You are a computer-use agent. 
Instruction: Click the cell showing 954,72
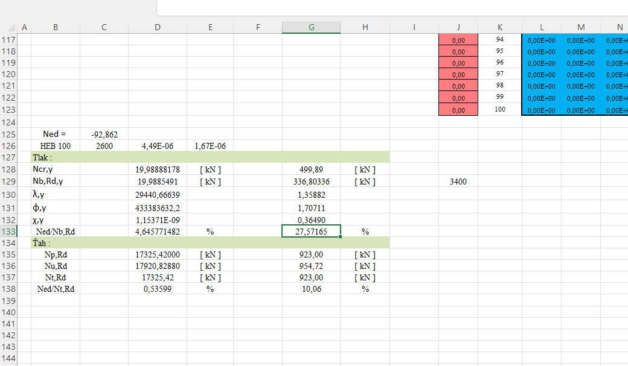point(311,266)
